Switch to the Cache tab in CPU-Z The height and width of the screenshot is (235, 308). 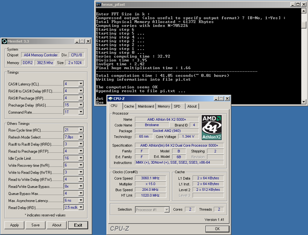(x=129, y=106)
